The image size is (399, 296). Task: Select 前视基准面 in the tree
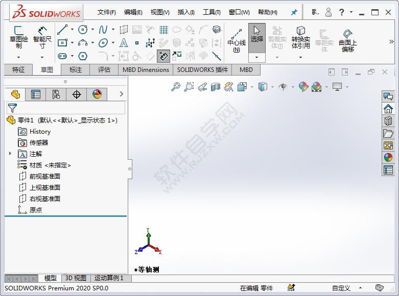pos(45,176)
